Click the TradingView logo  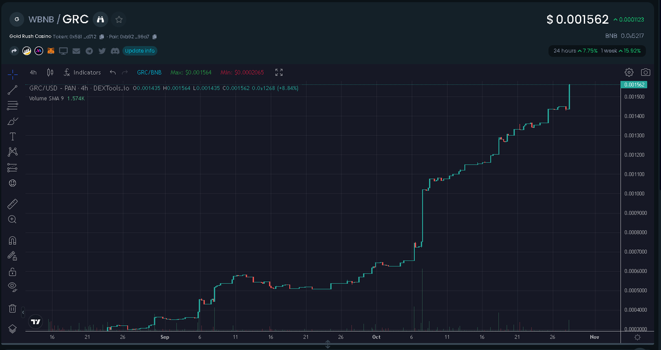click(35, 322)
